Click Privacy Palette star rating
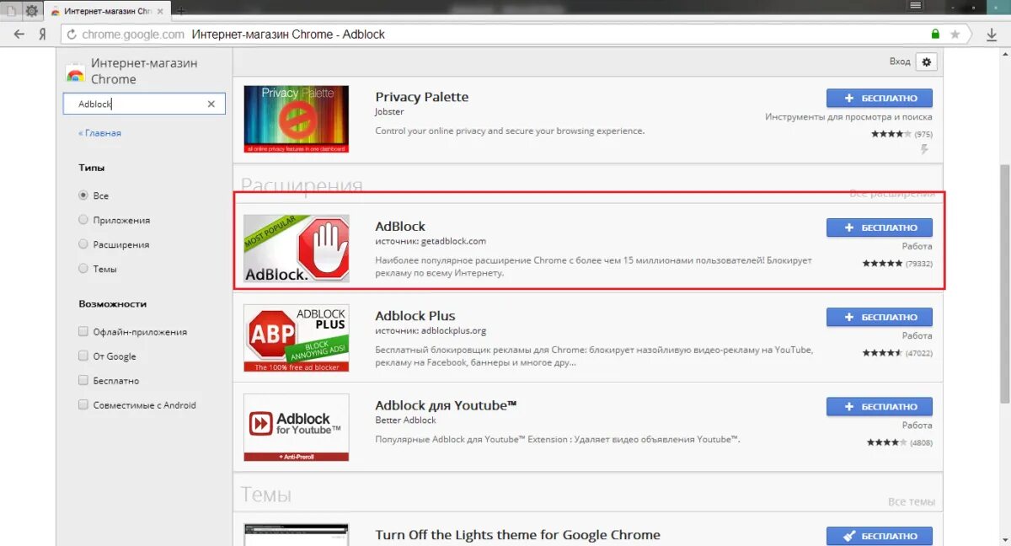The width and height of the screenshot is (1011, 546). pos(891,134)
